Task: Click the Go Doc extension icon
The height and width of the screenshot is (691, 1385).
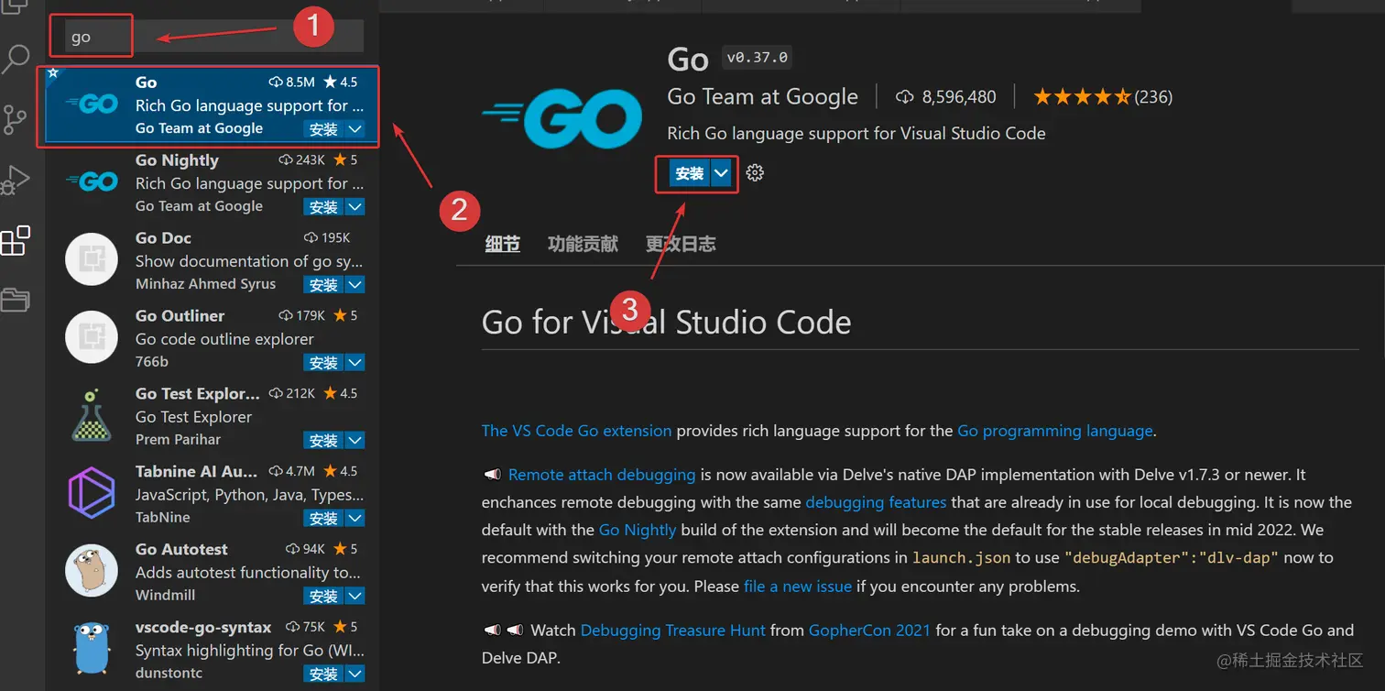Action: pos(92,259)
